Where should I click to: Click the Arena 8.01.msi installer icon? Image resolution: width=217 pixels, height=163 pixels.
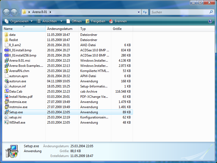click(x=6, y=60)
